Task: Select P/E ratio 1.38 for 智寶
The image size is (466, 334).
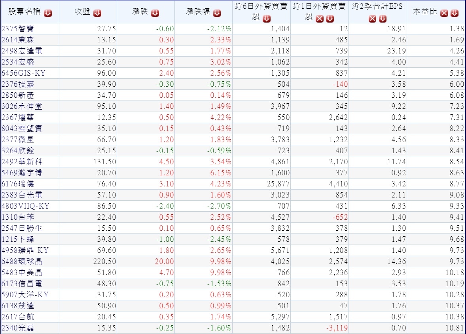Action: (x=457, y=29)
